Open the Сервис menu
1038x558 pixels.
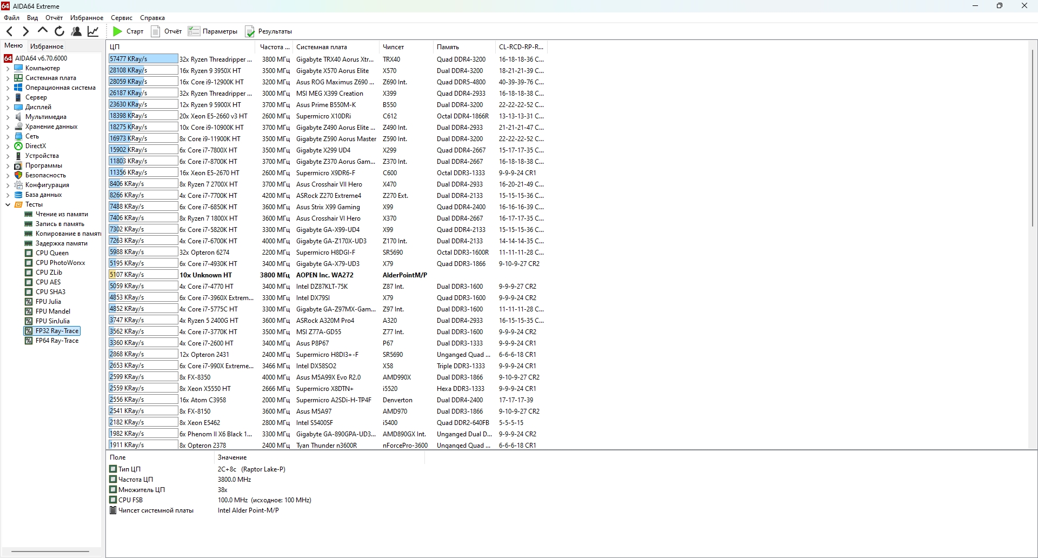(122, 18)
